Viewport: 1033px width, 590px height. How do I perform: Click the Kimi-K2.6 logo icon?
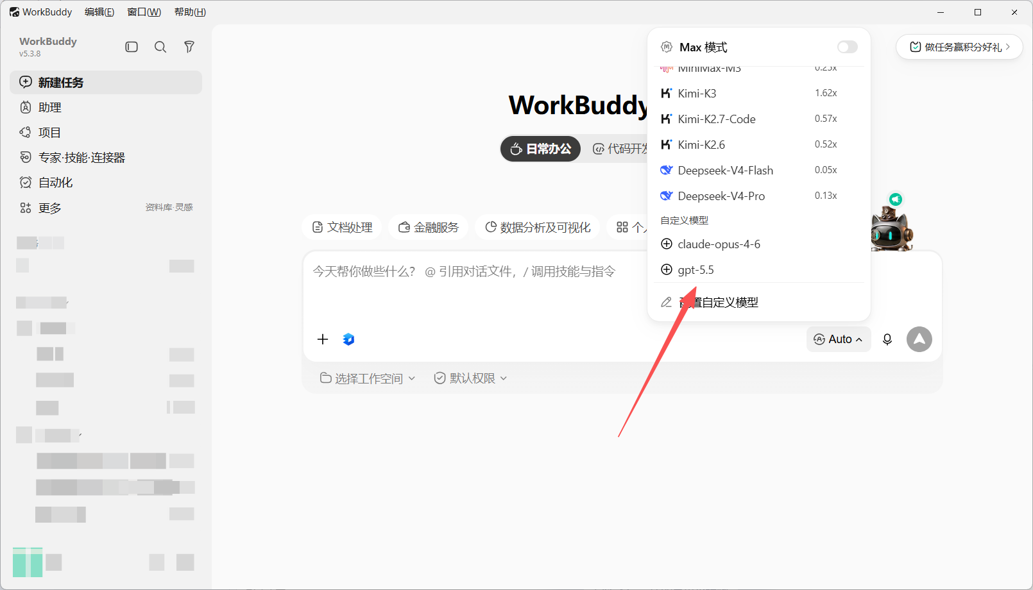[667, 144]
